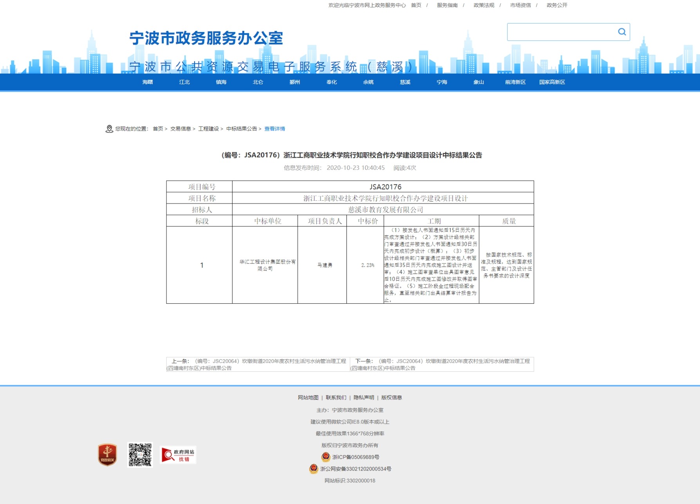The width and height of the screenshot is (700, 504).
Task: Open the 国家高新区 tab
Action: [x=552, y=82]
